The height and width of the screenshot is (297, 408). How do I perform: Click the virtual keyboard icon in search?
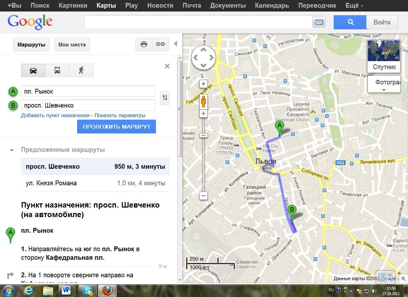[319, 22]
